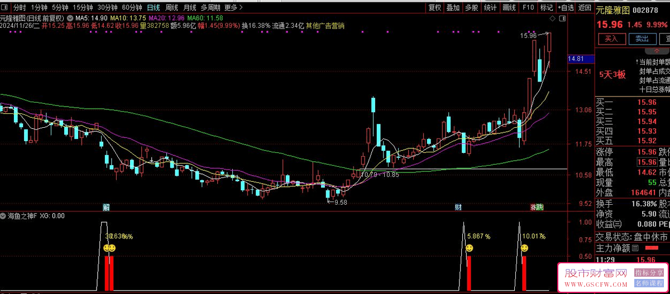Click the 卖出 sell button
The height and width of the screenshot is (294, 670).
(x=642, y=39)
